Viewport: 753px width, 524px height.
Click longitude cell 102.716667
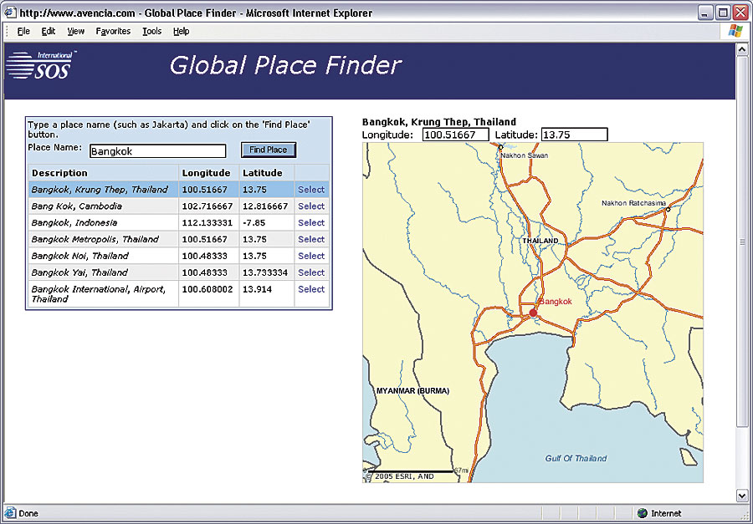(x=207, y=206)
